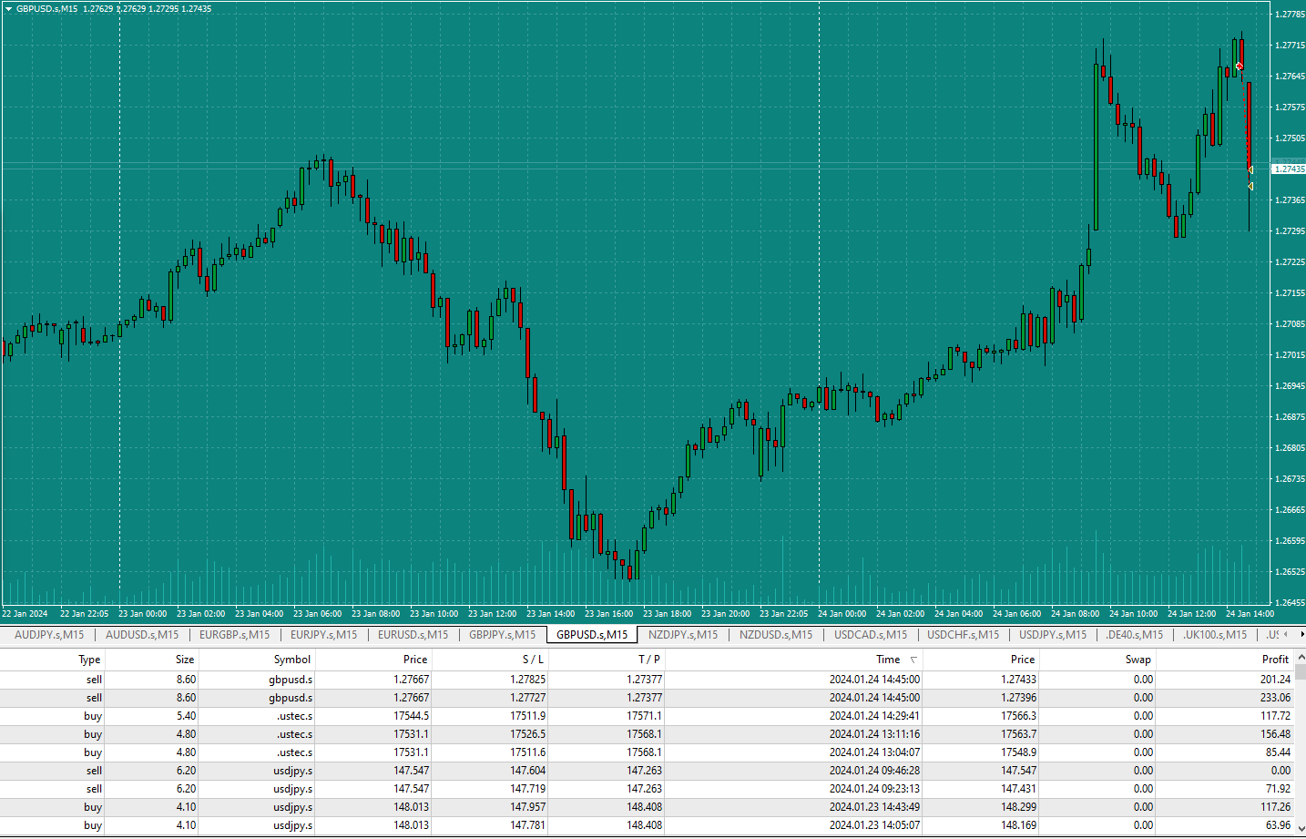Click the chart tabs scroll-left arrow
The height and width of the screenshot is (839, 1306).
point(1288,634)
